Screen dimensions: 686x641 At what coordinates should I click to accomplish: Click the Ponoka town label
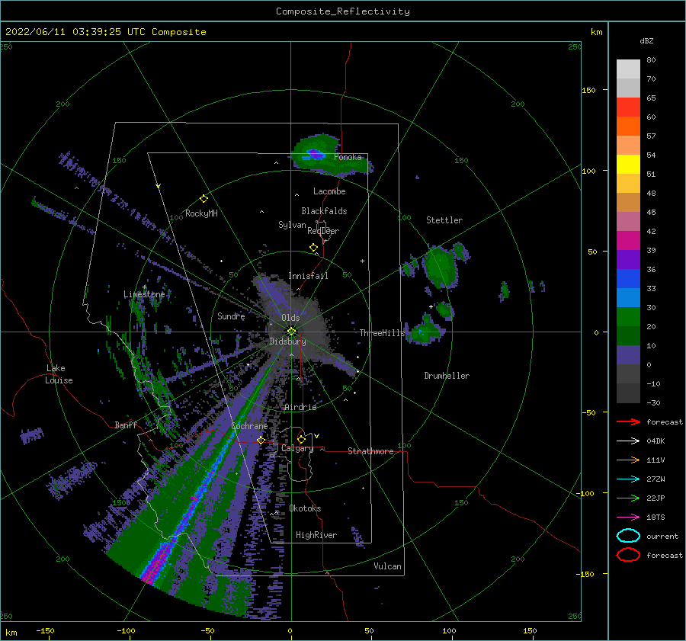pos(348,157)
